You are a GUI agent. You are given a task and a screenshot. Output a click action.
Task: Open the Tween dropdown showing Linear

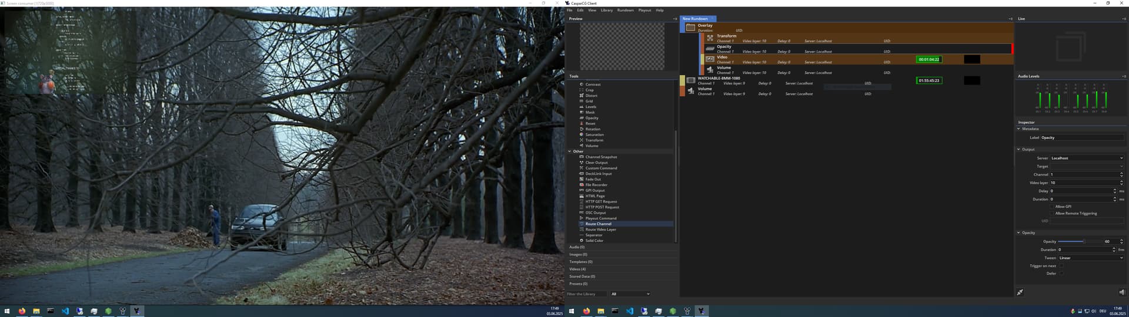click(x=1091, y=258)
